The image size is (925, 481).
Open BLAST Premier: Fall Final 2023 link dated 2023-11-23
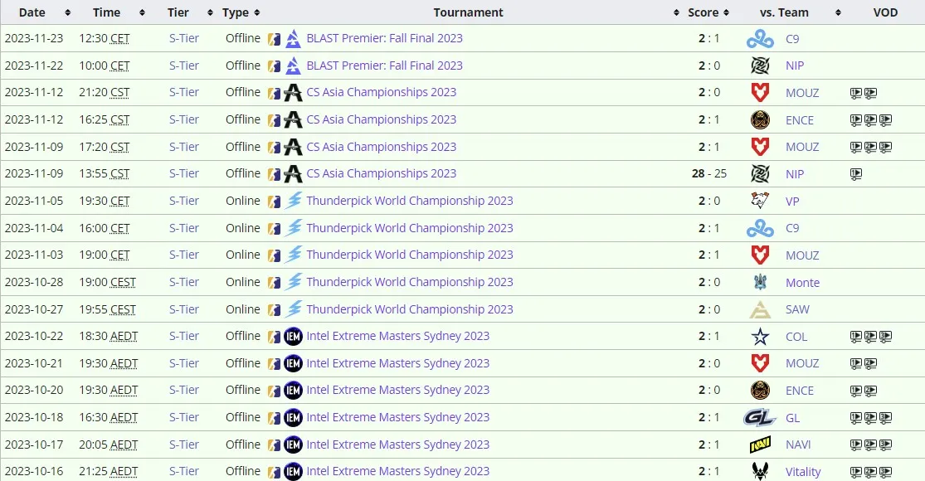point(385,38)
